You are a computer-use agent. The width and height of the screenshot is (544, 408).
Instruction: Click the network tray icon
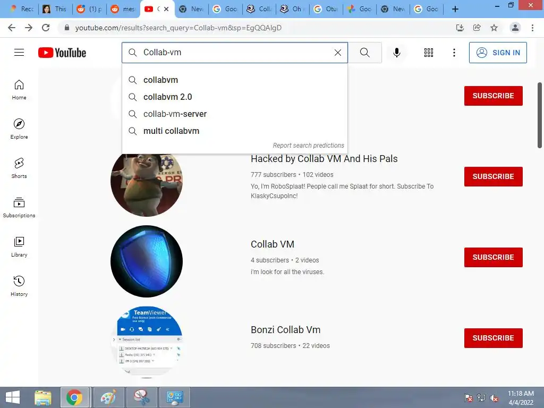481,398
